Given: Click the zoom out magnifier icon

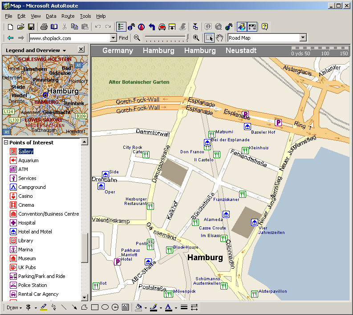Looking at the screenshot, I should coord(137,38).
